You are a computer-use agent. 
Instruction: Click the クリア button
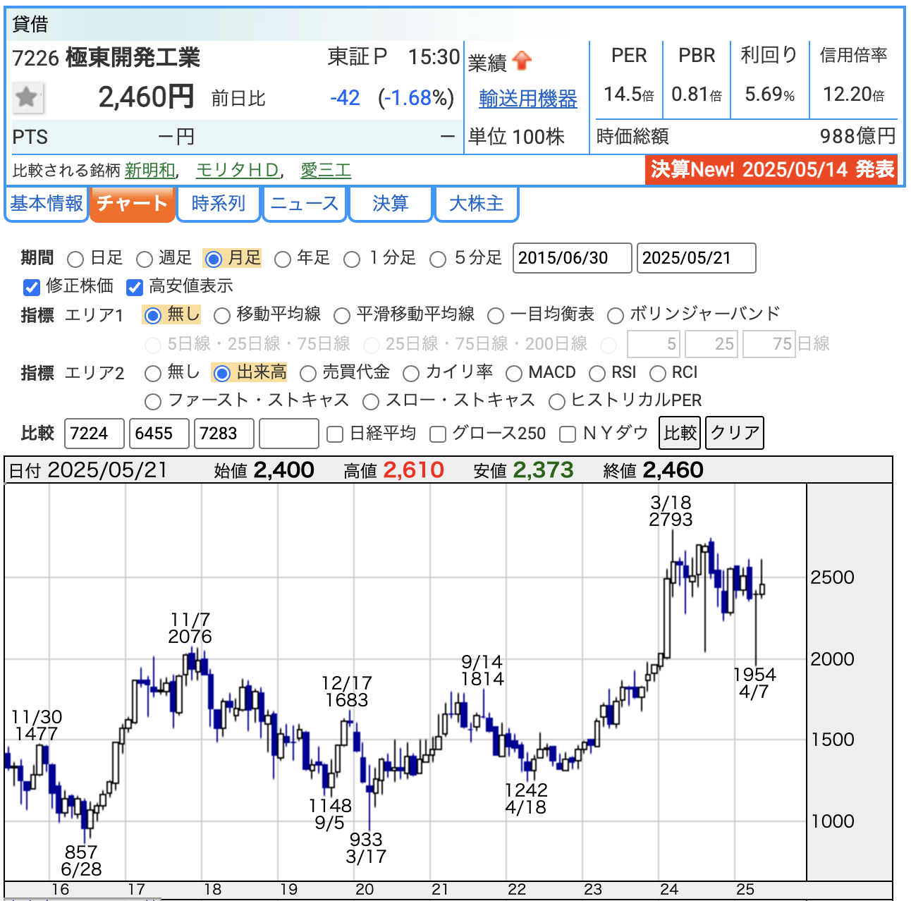pos(735,433)
